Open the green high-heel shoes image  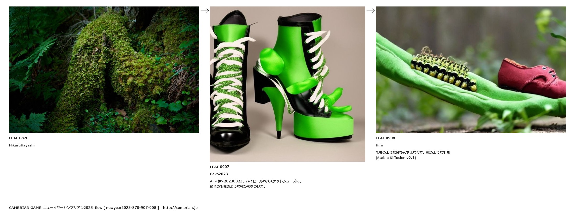coord(287,84)
